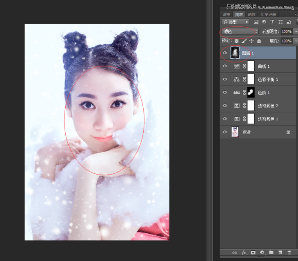Click the 色阶 1 layer mask thumbnail
Image resolution: width=298 pixels, height=261 pixels.
251,93
